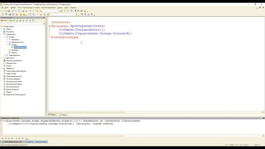The height and width of the screenshot is (149, 265).
Task: Open the Конфигурация menu
Action: pos(28,7)
